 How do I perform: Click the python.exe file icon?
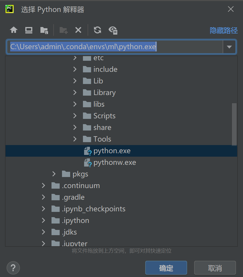coord(88,151)
